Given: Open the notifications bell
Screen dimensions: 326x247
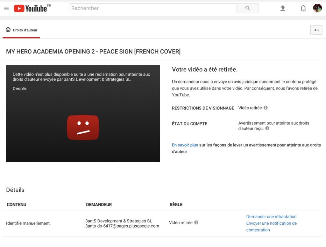Looking at the screenshot, I should coord(303,8).
